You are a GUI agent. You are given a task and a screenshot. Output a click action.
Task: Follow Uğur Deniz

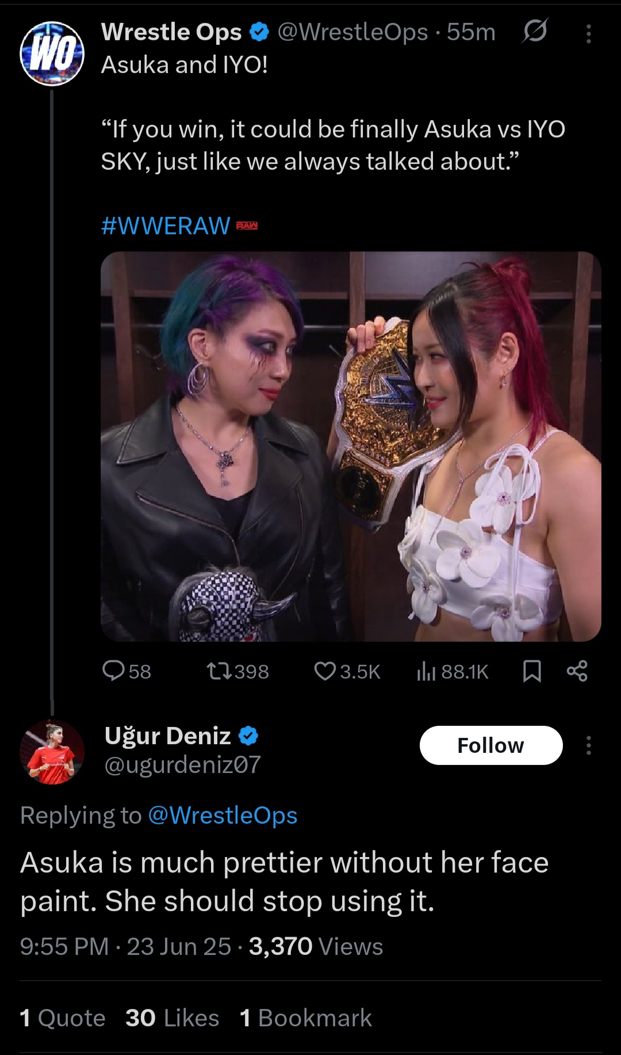point(491,745)
